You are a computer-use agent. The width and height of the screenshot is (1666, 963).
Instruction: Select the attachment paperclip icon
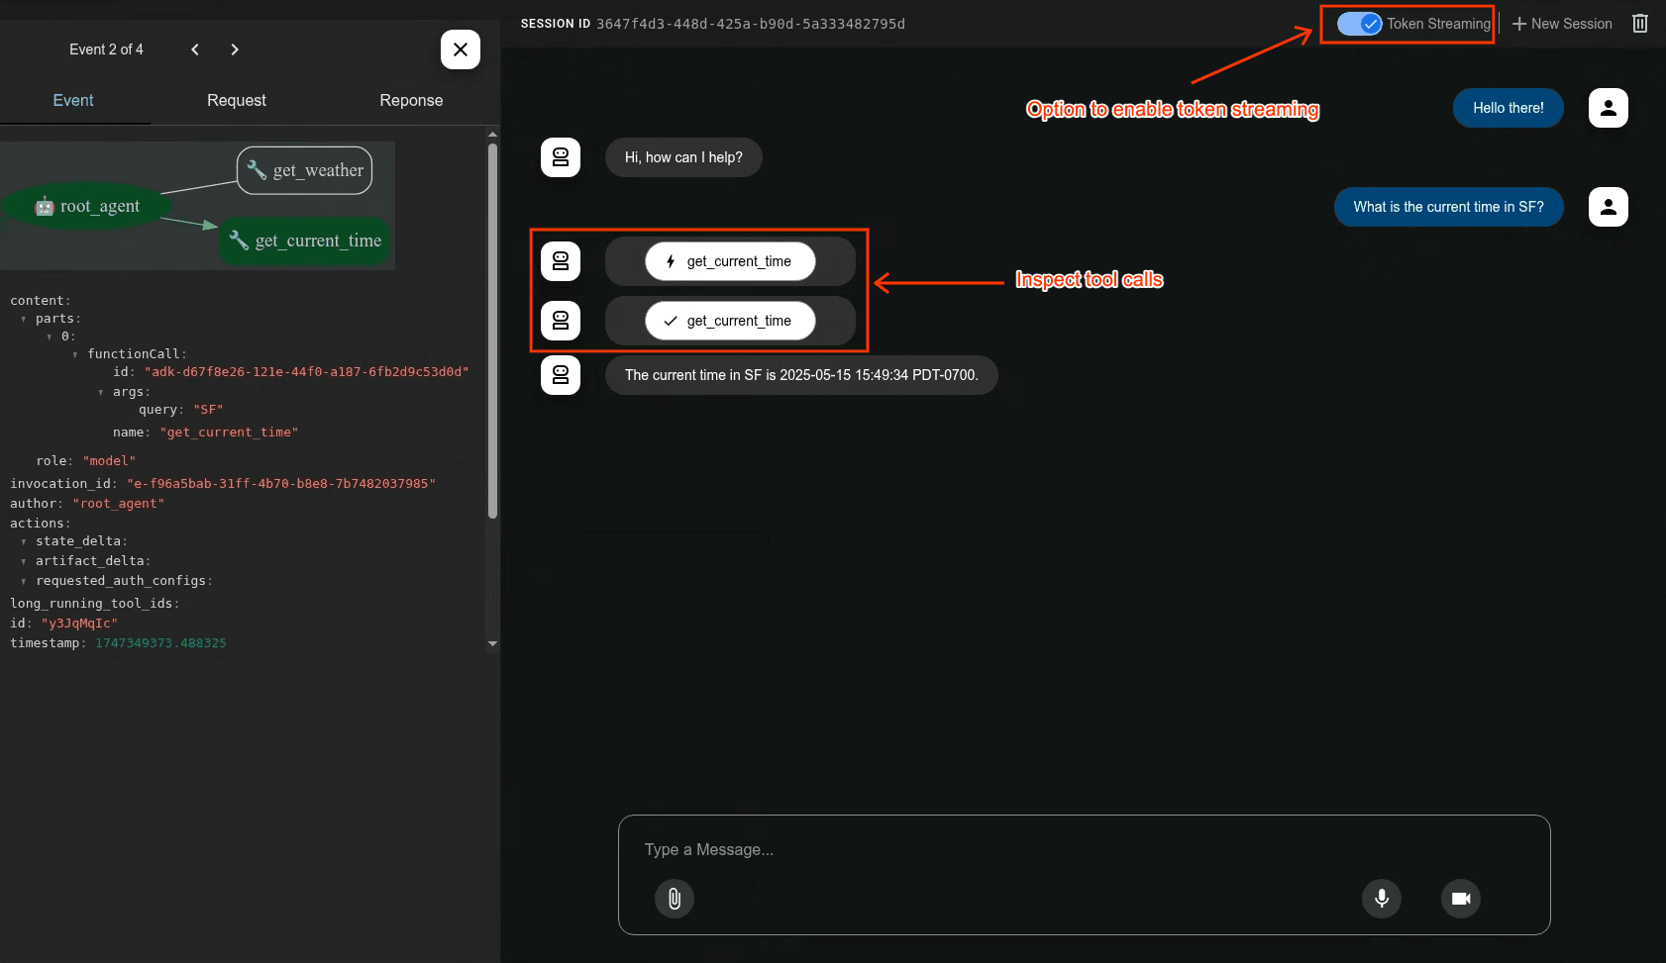675,899
